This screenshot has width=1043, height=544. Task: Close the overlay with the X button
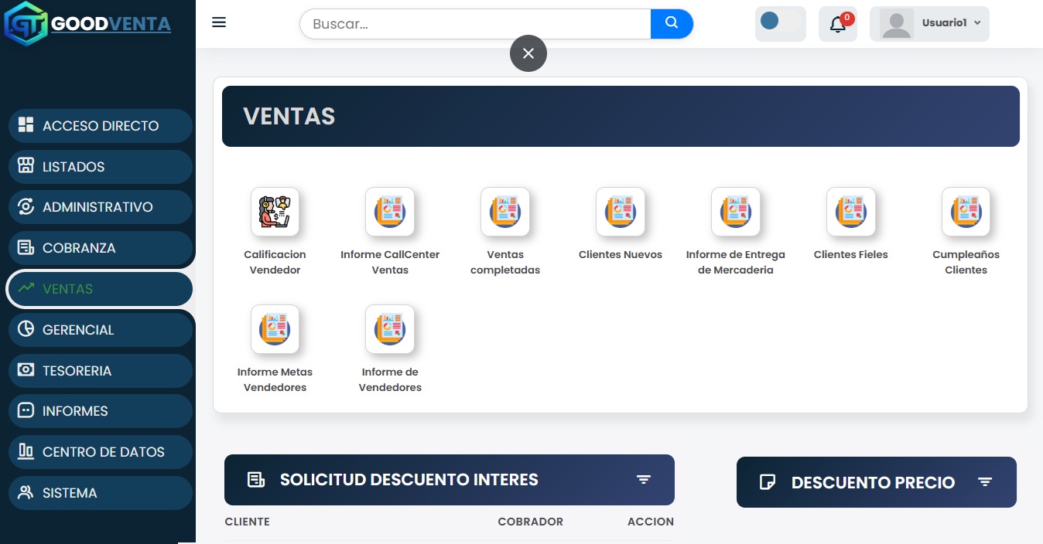tap(528, 53)
